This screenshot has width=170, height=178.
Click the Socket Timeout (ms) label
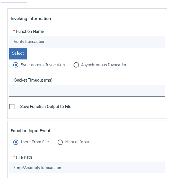pyautogui.click(x=33, y=80)
